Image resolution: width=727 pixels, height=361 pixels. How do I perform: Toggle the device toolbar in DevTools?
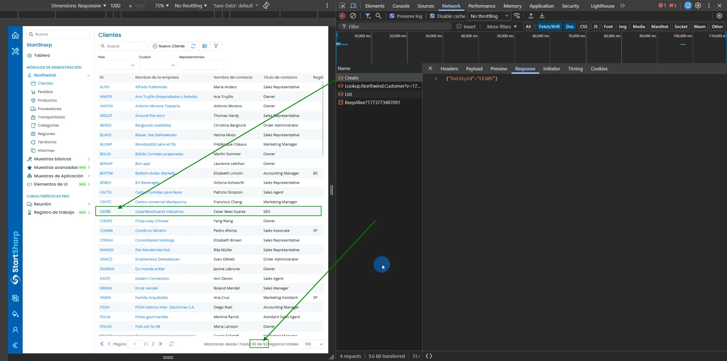coord(353,5)
